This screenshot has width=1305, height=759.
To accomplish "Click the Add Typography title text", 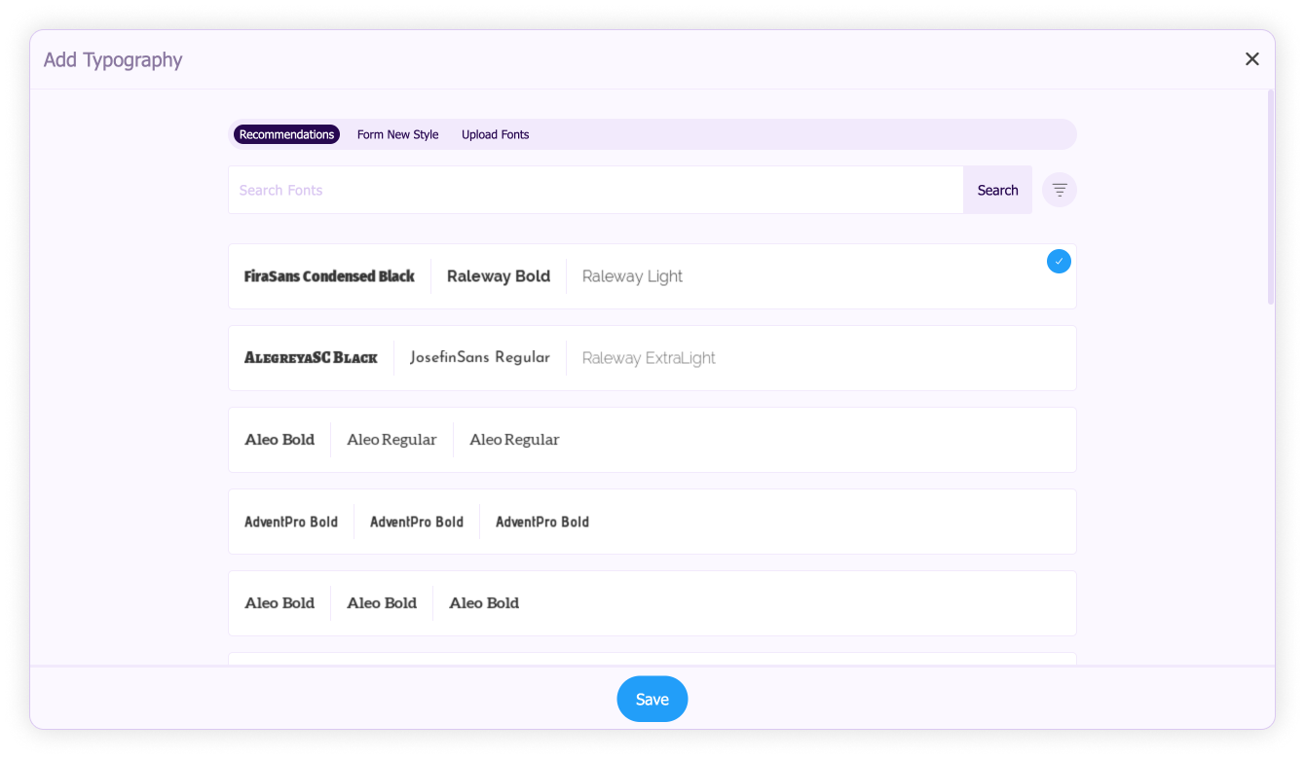I will point(113,59).
